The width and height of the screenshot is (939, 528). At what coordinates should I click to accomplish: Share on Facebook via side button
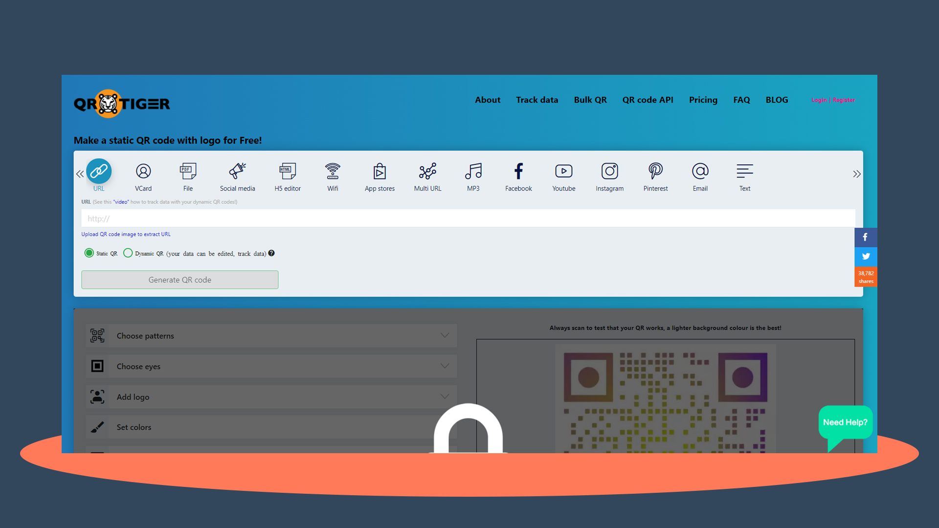point(865,237)
